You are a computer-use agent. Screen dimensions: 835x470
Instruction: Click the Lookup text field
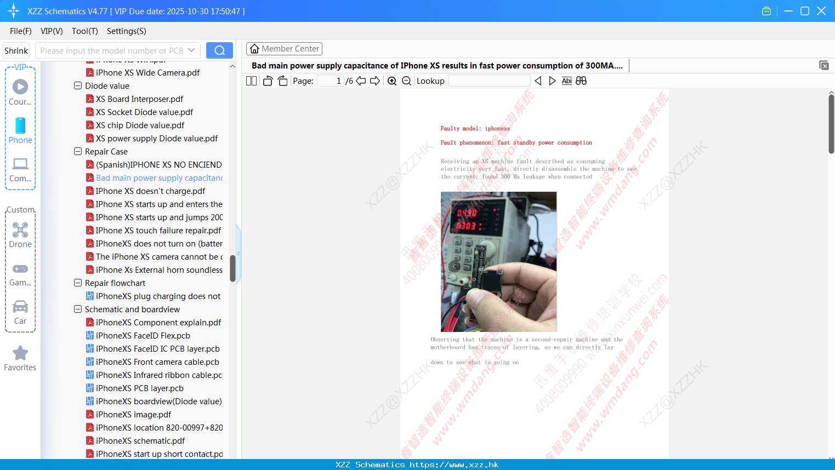[490, 81]
